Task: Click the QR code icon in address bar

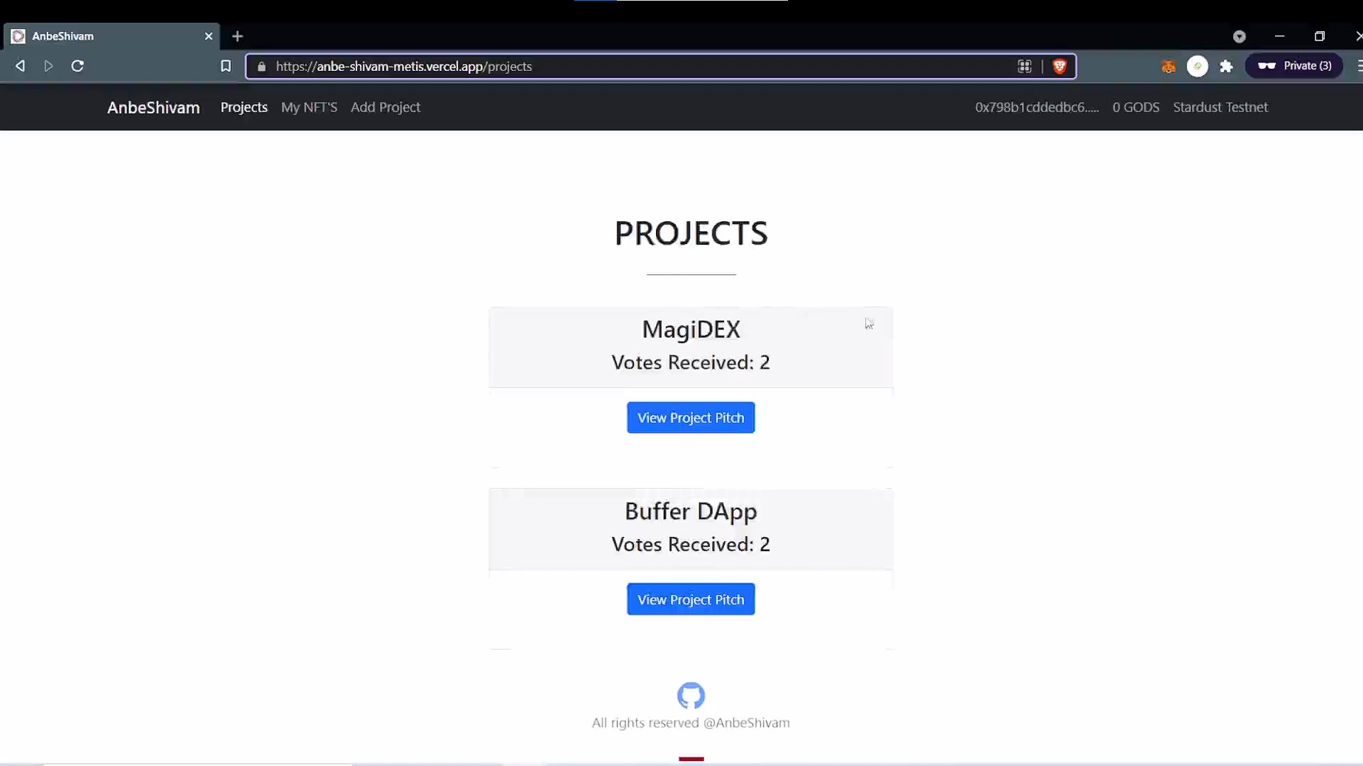Action: click(x=1024, y=66)
